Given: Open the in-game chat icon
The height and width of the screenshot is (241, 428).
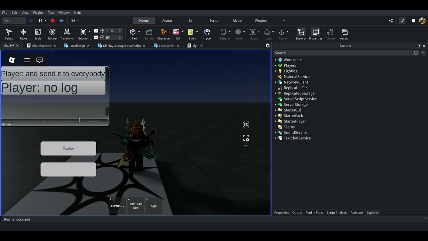Looking at the screenshot, I should point(39,60).
